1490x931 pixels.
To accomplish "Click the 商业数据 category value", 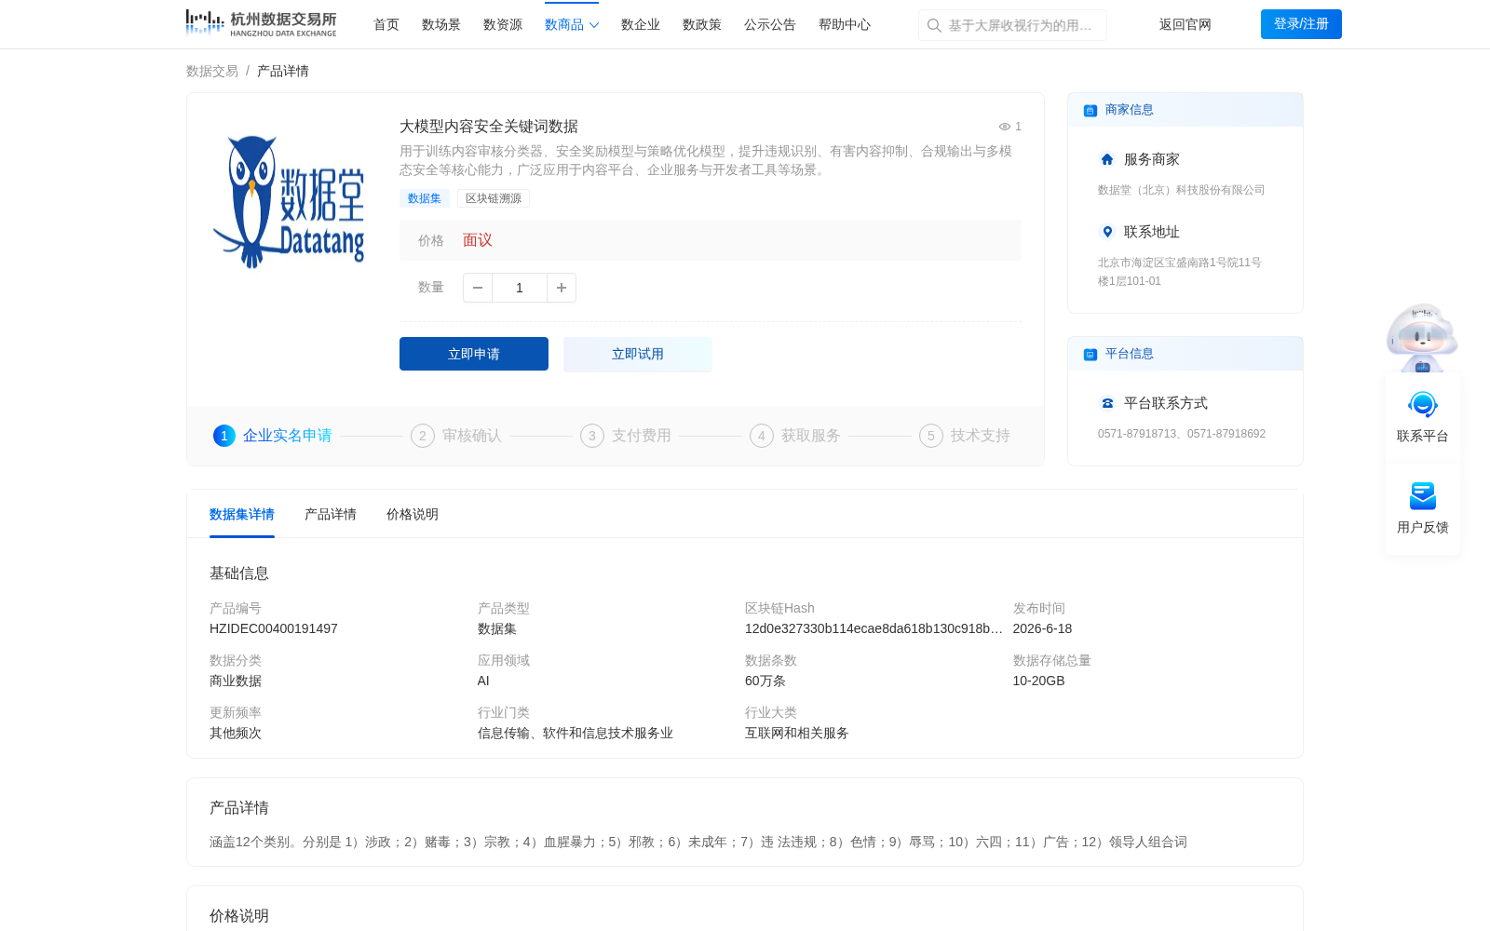I will (x=236, y=681).
